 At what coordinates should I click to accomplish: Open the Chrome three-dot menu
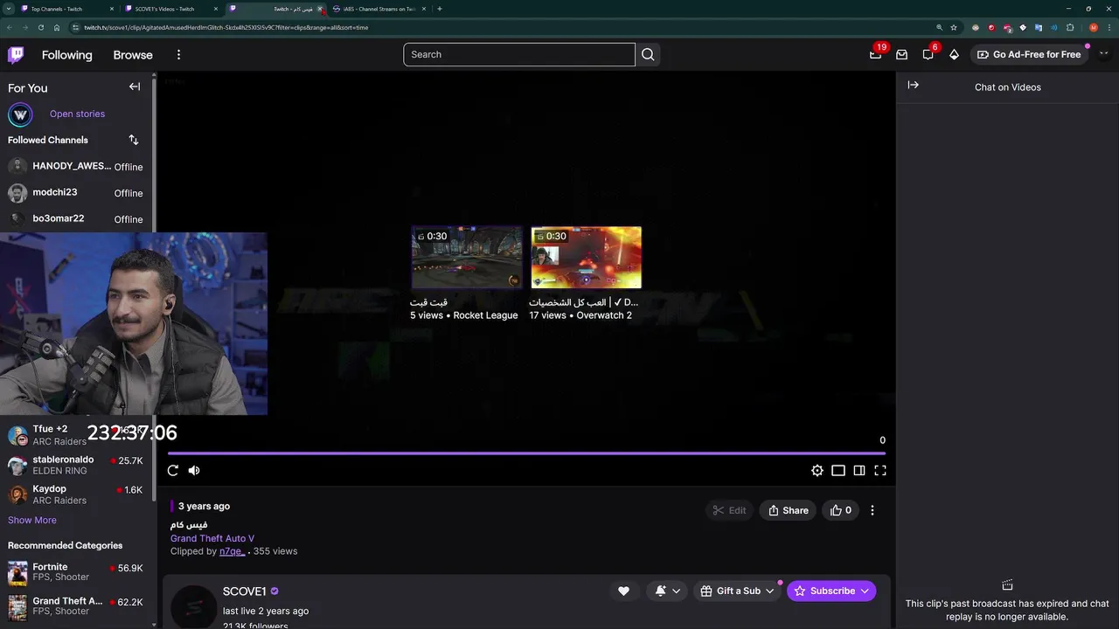point(1109,27)
